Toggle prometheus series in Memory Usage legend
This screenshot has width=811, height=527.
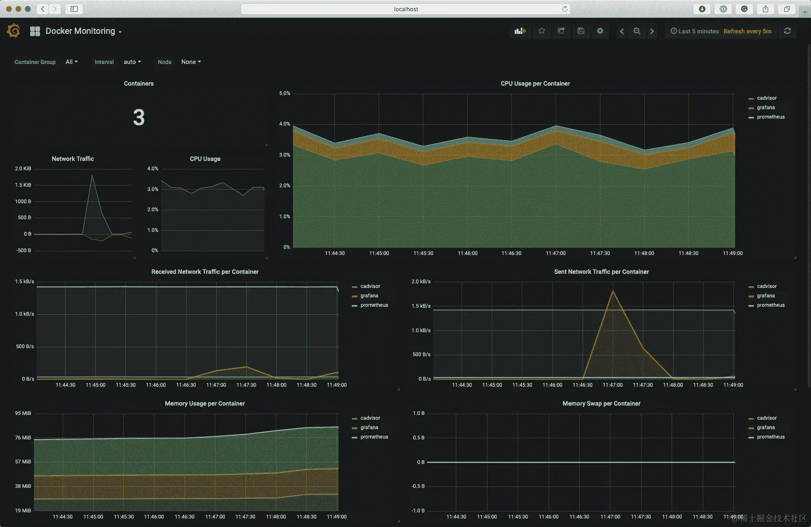tap(374, 437)
